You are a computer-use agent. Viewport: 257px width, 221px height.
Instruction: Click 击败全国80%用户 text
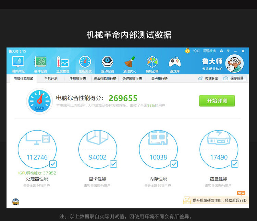coord(97,185)
